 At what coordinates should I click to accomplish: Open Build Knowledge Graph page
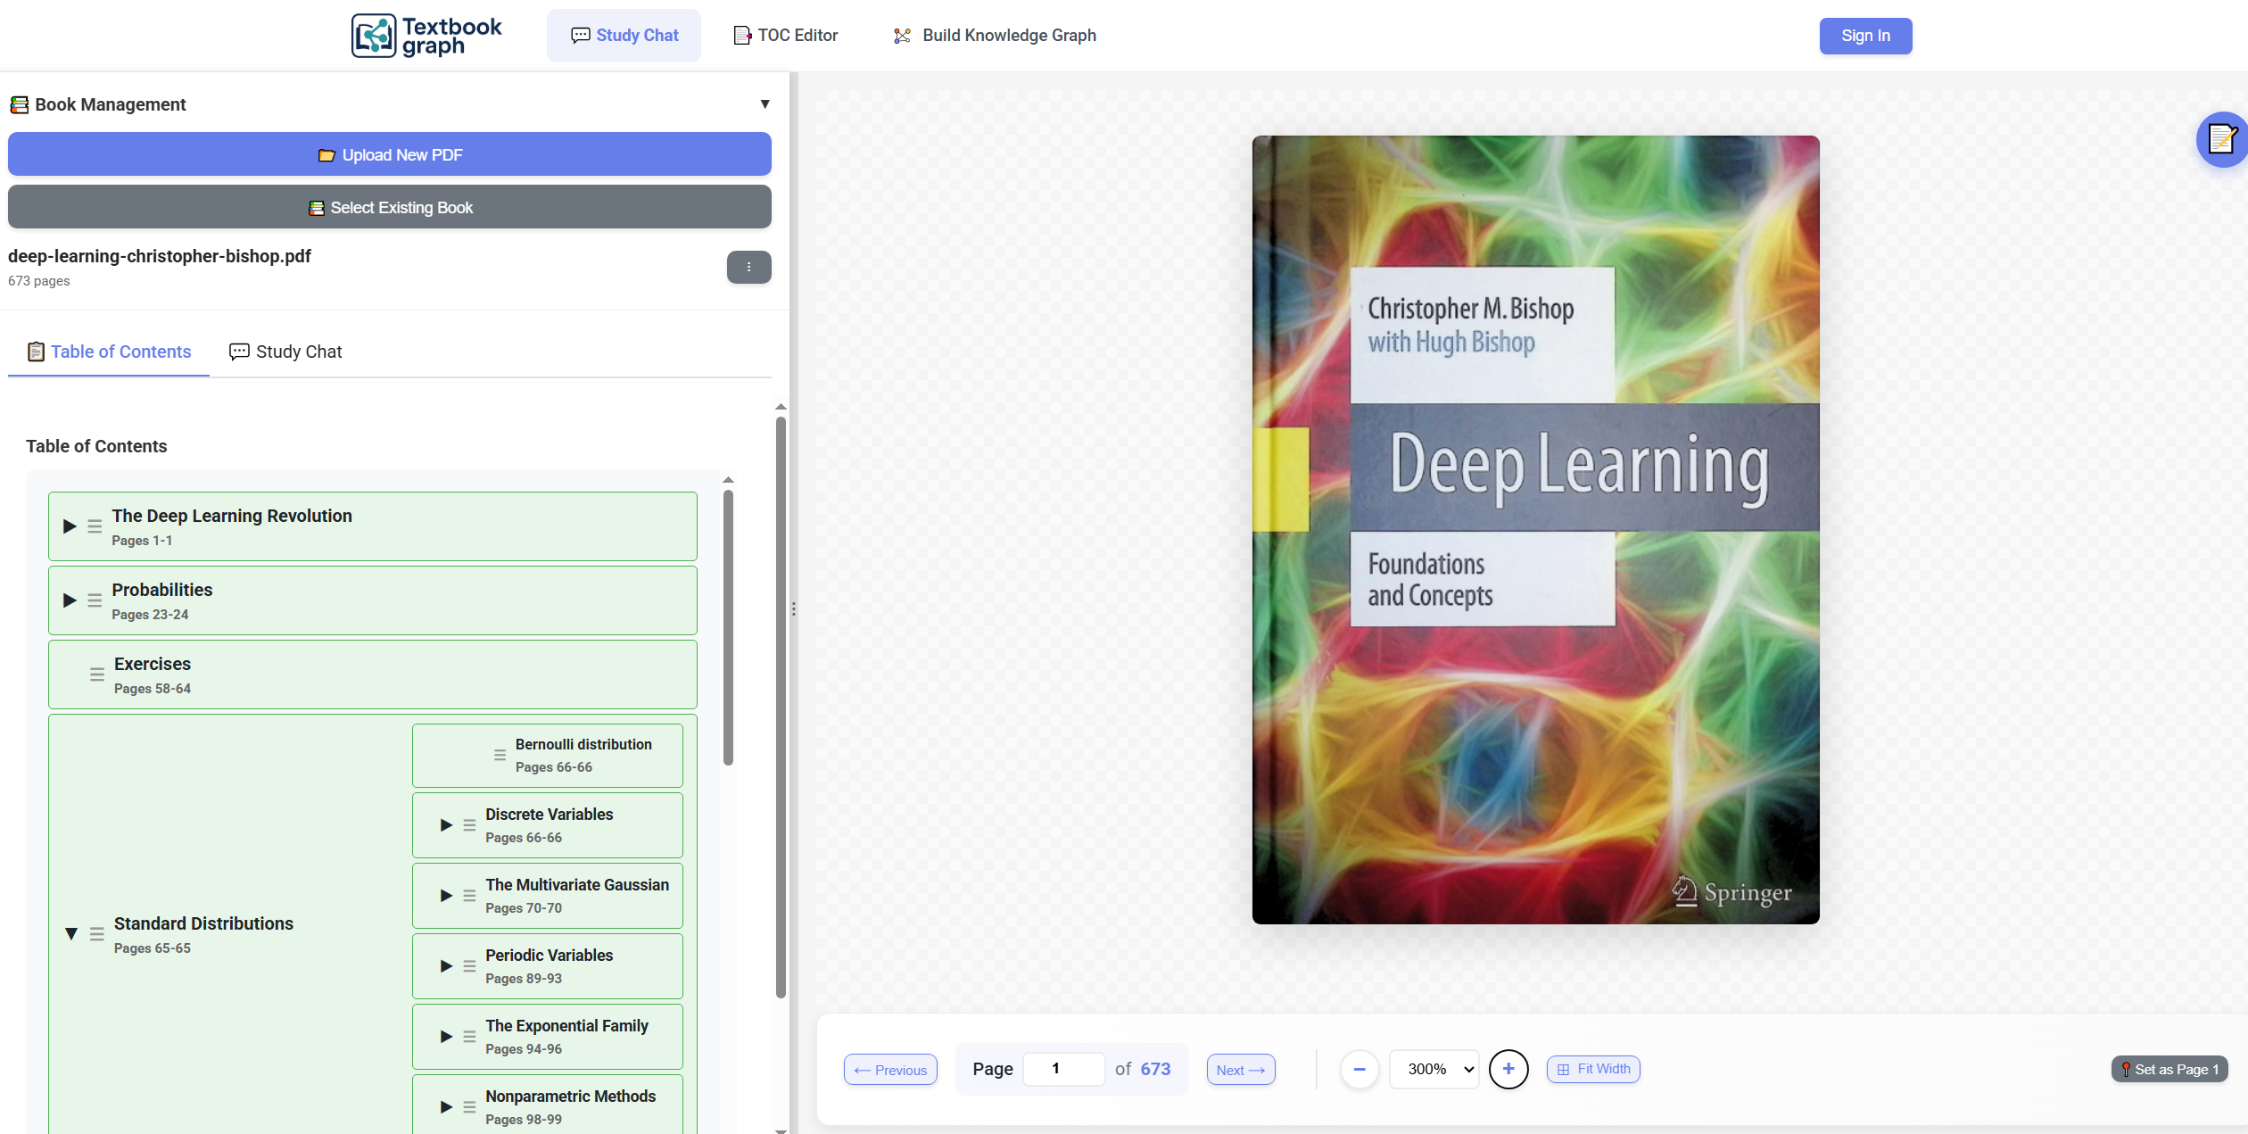995,36
